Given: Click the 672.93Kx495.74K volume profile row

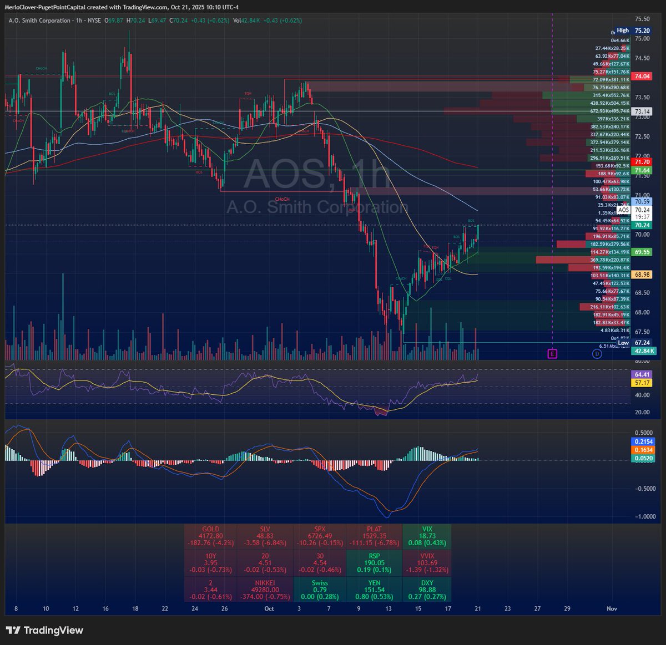Looking at the screenshot, I should point(610,111).
